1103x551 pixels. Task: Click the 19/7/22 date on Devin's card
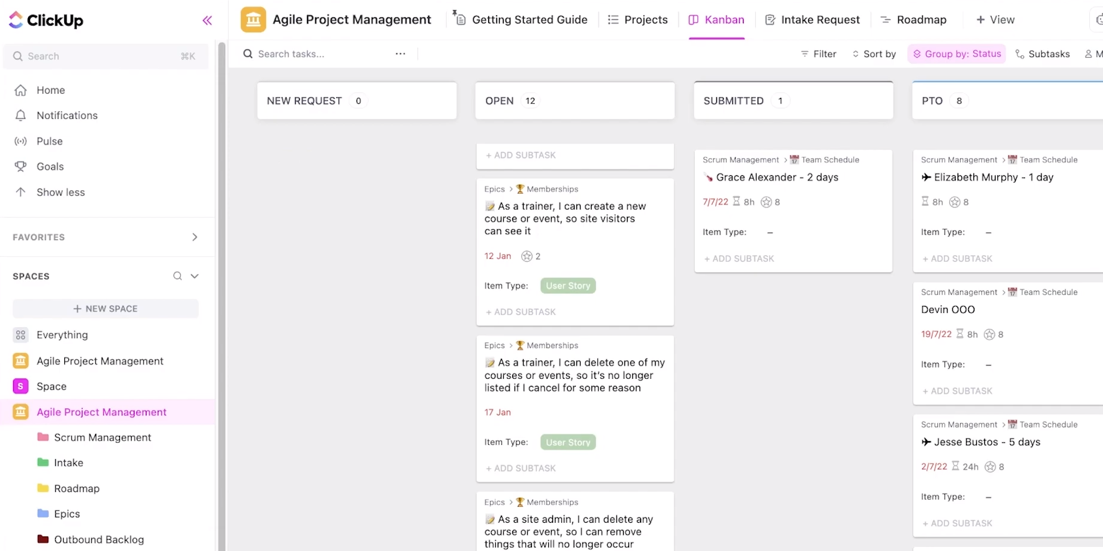coord(936,334)
